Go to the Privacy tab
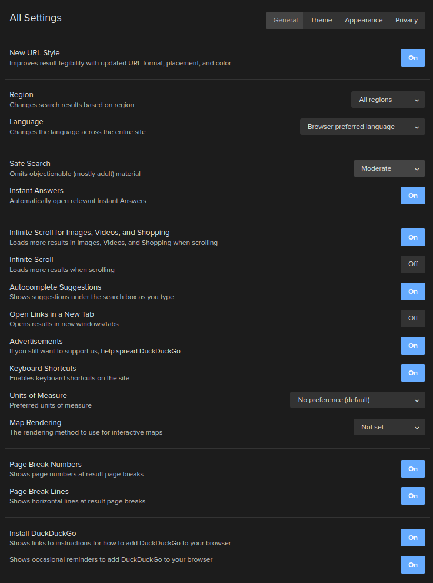The height and width of the screenshot is (583, 433). [x=407, y=21]
